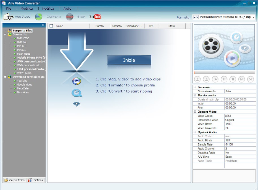Click the Agg Video text button
Screen dimensions: 258x190
23,17
